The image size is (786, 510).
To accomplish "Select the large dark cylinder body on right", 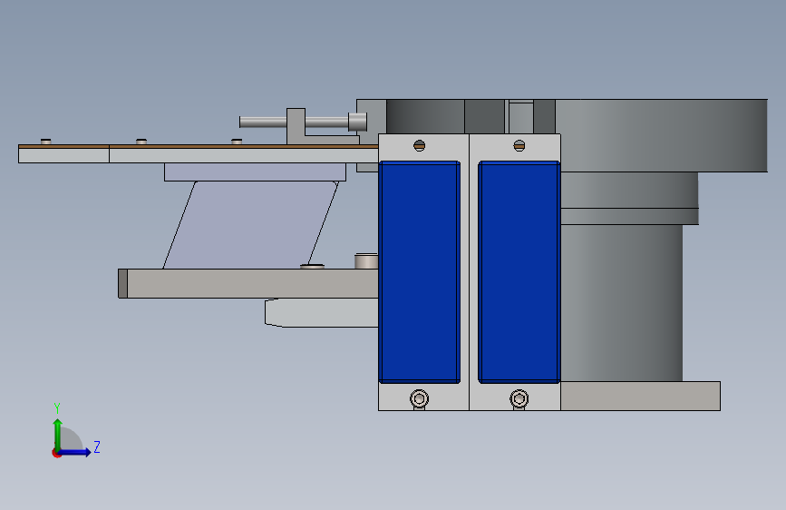I will click(x=622, y=303).
